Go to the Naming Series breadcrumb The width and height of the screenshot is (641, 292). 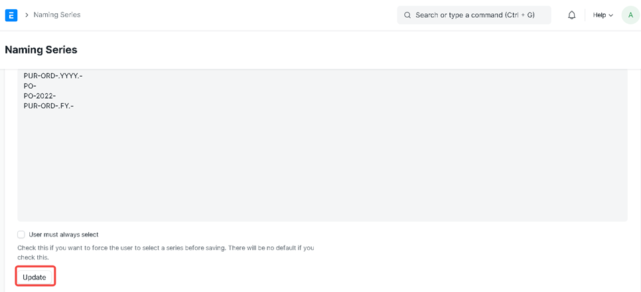click(57, 15)
